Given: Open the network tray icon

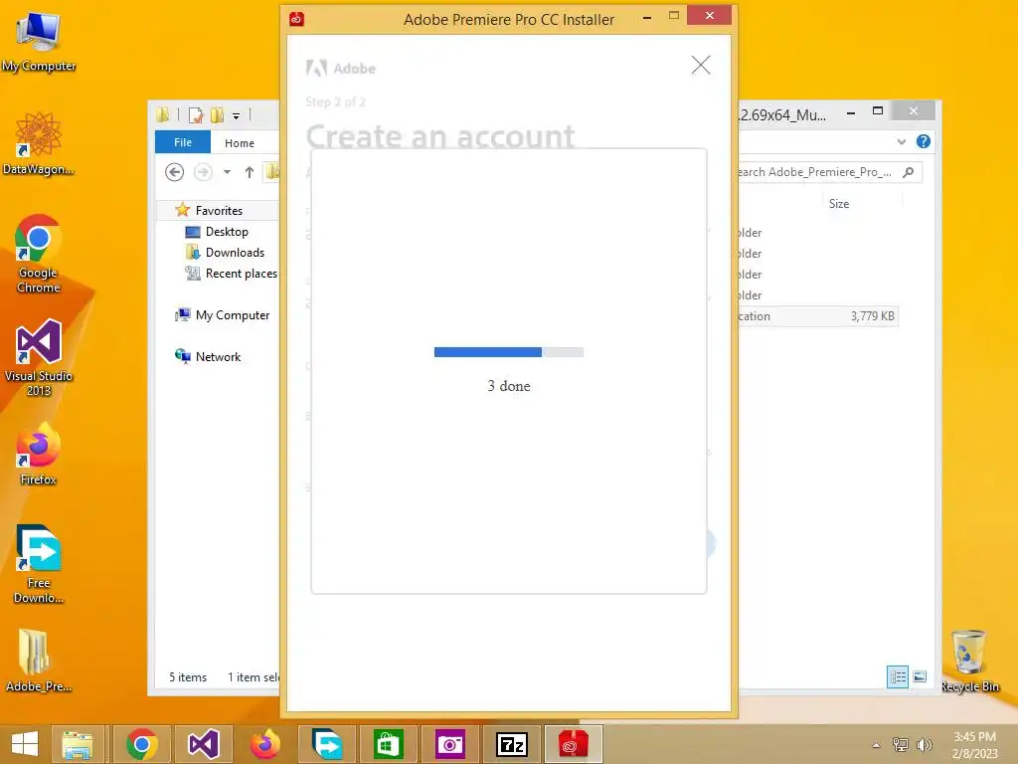Looking at the screenshot, I should tap(901, 744).
